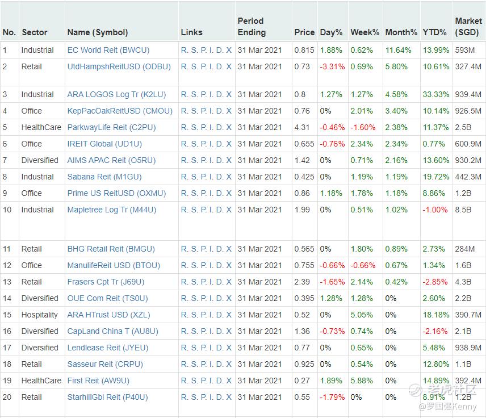Click the R link in EC World Reit row
The image size is (486, 418).
pyautogui.click(x=185, y=50)
